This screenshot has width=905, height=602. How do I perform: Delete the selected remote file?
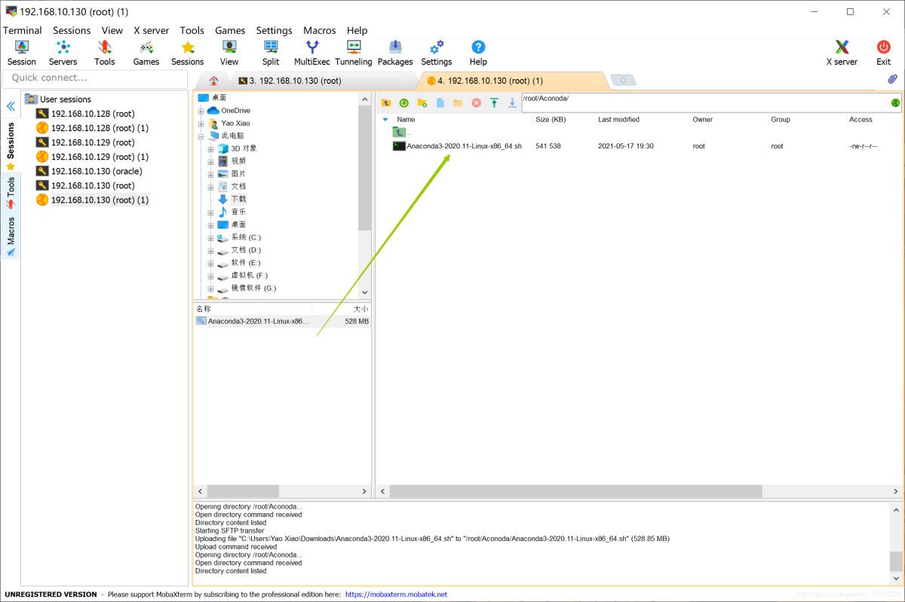pyautogui.click(x=476, y=102)
